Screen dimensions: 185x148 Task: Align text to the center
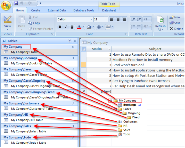pos(118,19)
